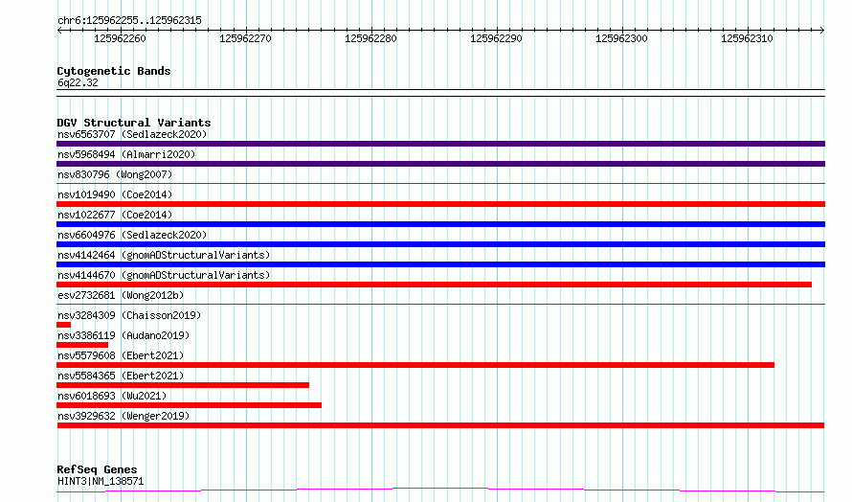
Task: Click the nsv830796 (Wong2007) variant label
Action: (115, 174)
